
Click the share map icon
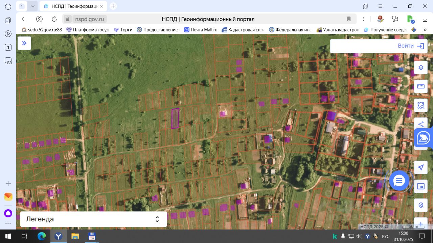pos(421,124)
